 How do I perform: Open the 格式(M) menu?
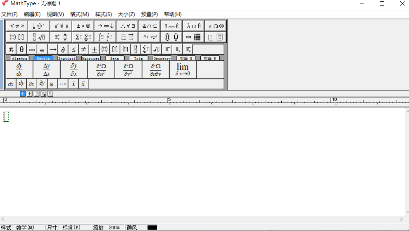pos(80,14)
